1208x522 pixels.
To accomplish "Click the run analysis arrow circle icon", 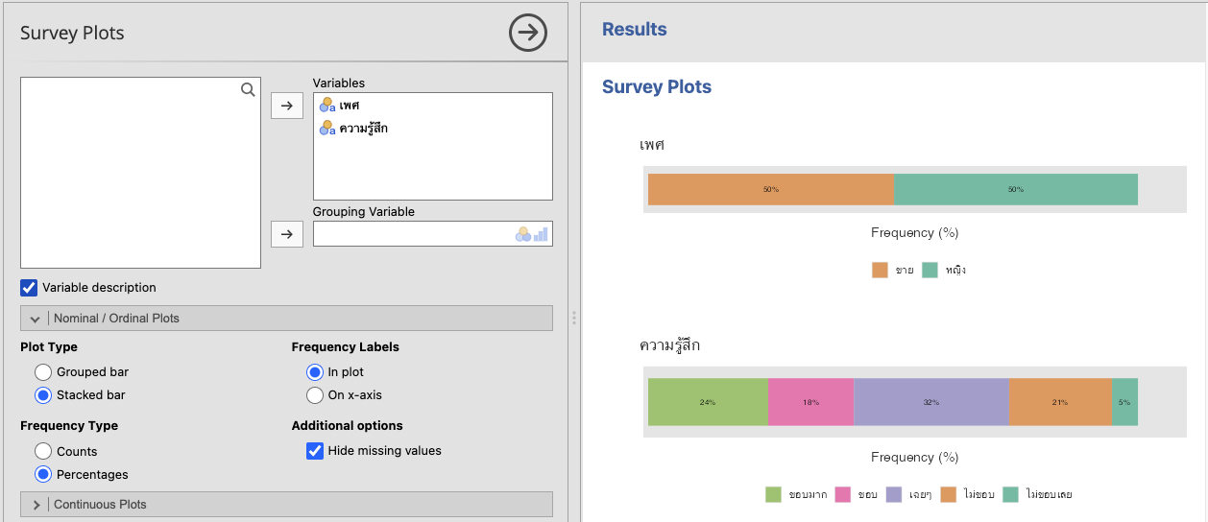I will click(x=527, y=33).
